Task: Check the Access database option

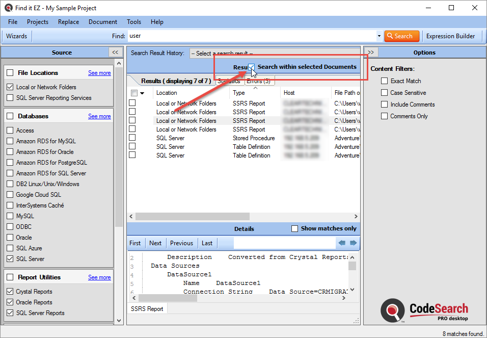Action: [x=10, y=131]
